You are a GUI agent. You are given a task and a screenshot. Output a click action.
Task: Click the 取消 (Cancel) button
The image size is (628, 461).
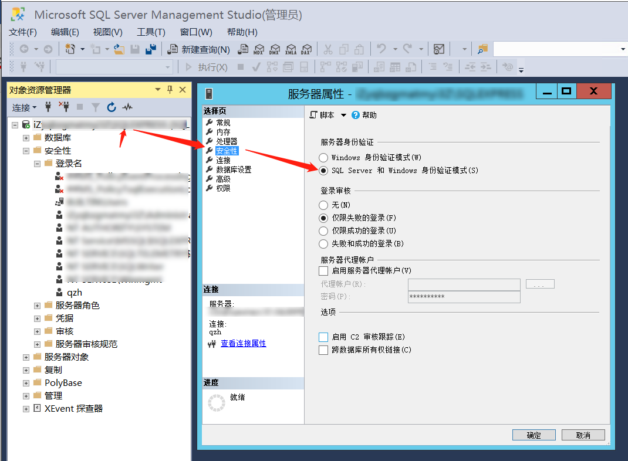[583, 435]
